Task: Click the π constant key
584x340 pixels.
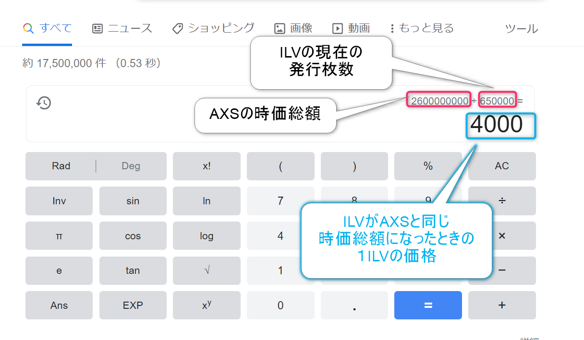Action: [x=59, y=236]
